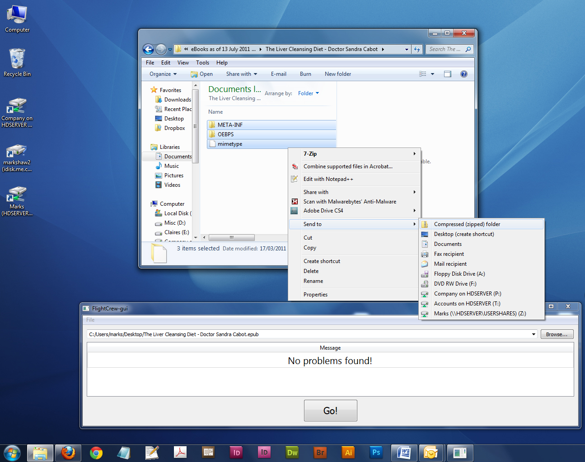Select Edit with Notepad++
The width and height of the screenshot is (585, 462).
tap(328, 179)
